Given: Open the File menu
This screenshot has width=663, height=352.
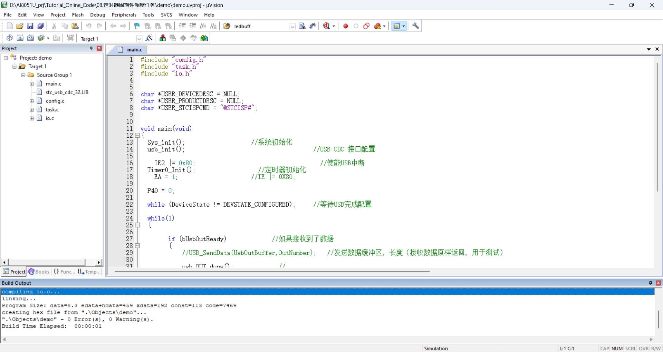Looking at the screenshot, I should [x=8, y=15].
